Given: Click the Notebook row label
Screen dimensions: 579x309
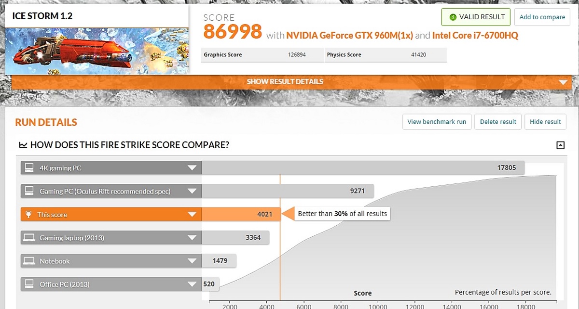Looking at the screenshot, I should [x=55, y=261].
